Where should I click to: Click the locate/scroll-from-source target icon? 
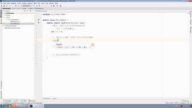pos(25,11)
